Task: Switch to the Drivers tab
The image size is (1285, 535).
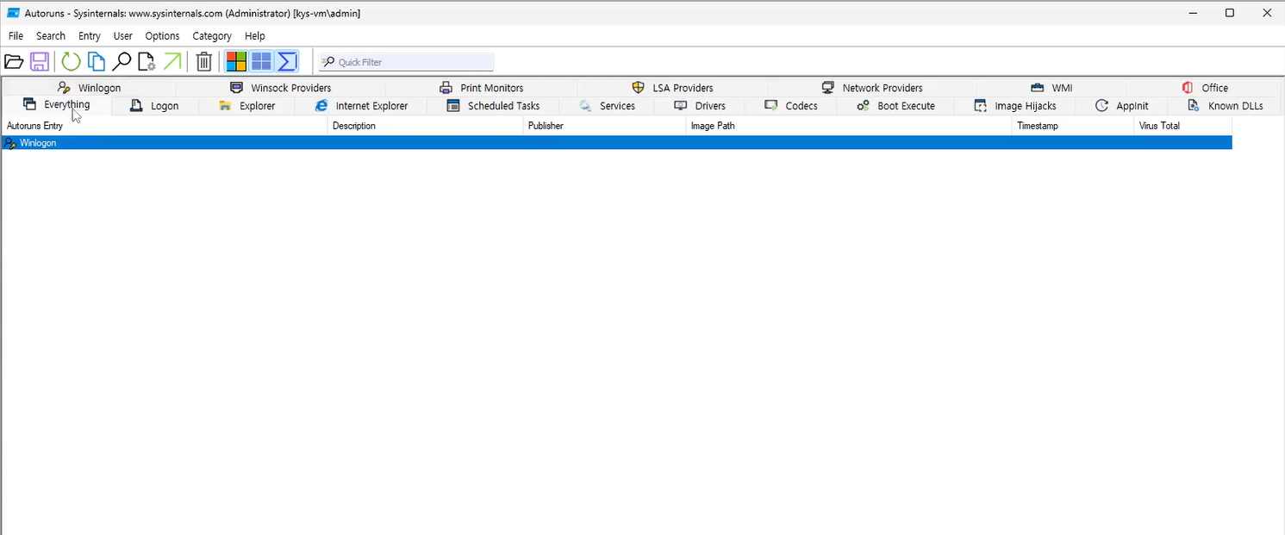Action: pyautogui.click(x=700, y=106)
